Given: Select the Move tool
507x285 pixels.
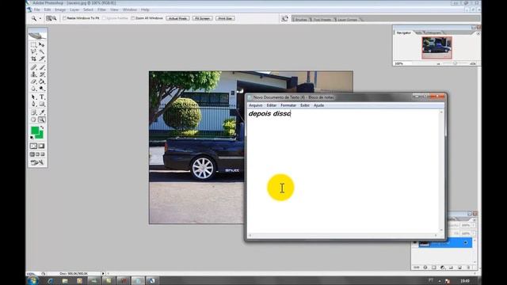Looking at the screenshot, I should (x=42, y=44).
